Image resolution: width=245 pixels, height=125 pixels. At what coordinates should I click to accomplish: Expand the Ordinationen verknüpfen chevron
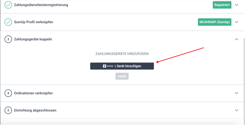click(237, 93)
